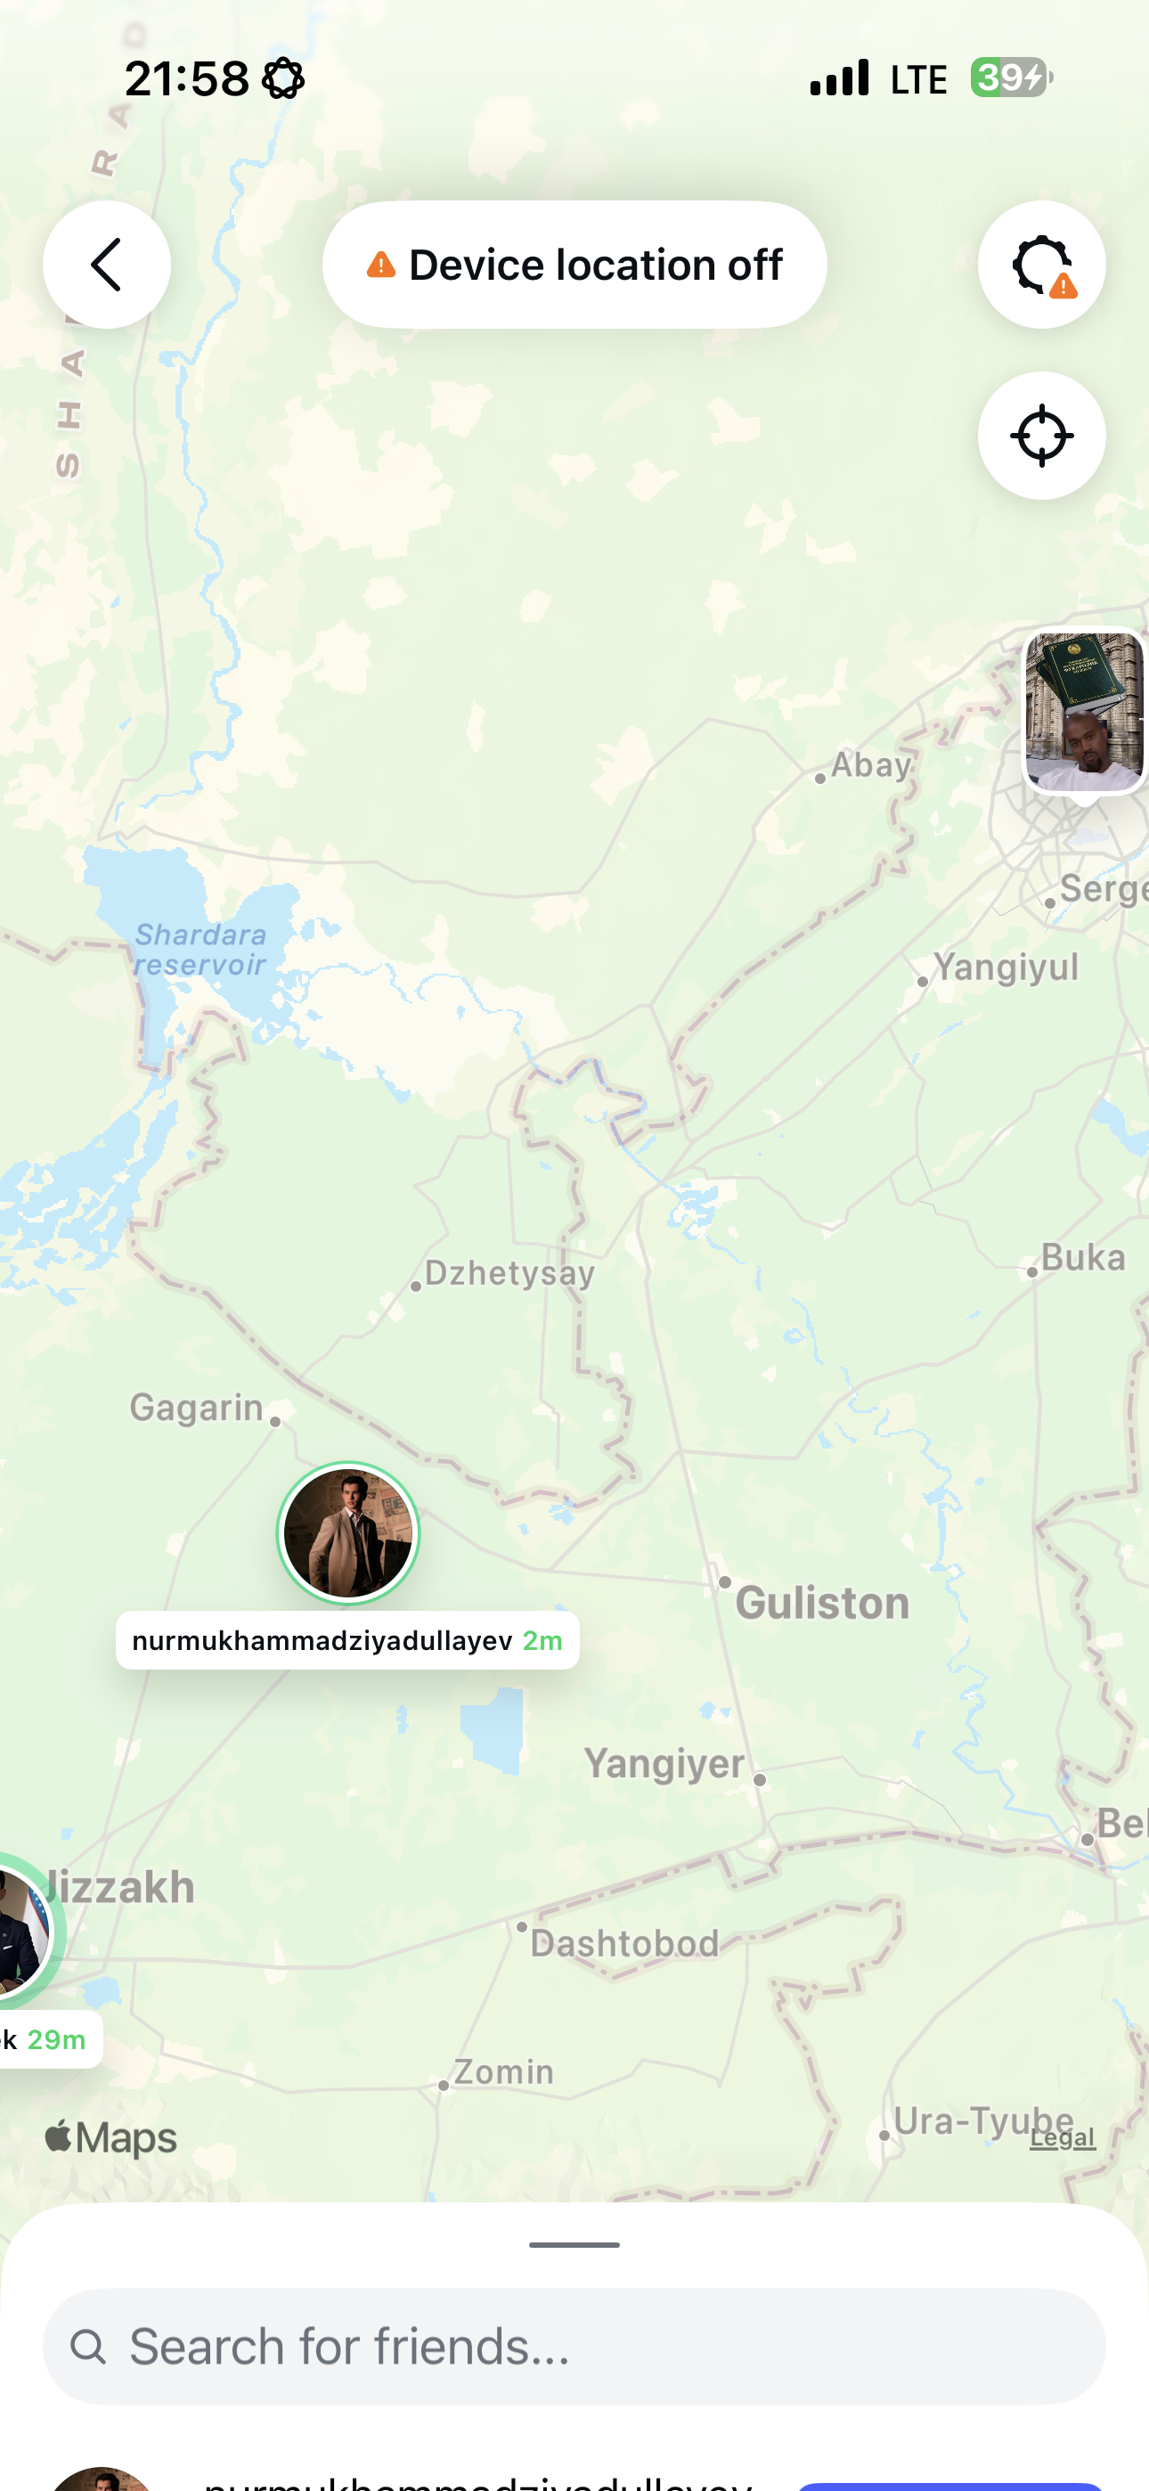This screenshot has height=2491, width=1149.
Task: Tap the Shardara reservoir label
Action: click(x=200, y=950)
